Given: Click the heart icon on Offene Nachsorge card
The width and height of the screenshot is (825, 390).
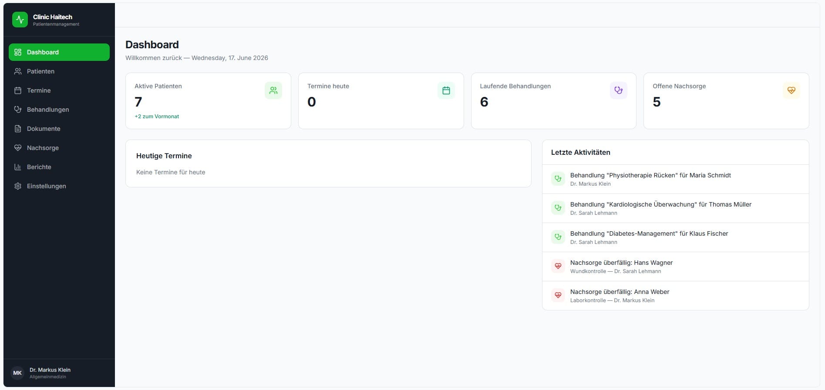Looking at the screenshot, I should (x=791, y=90).
